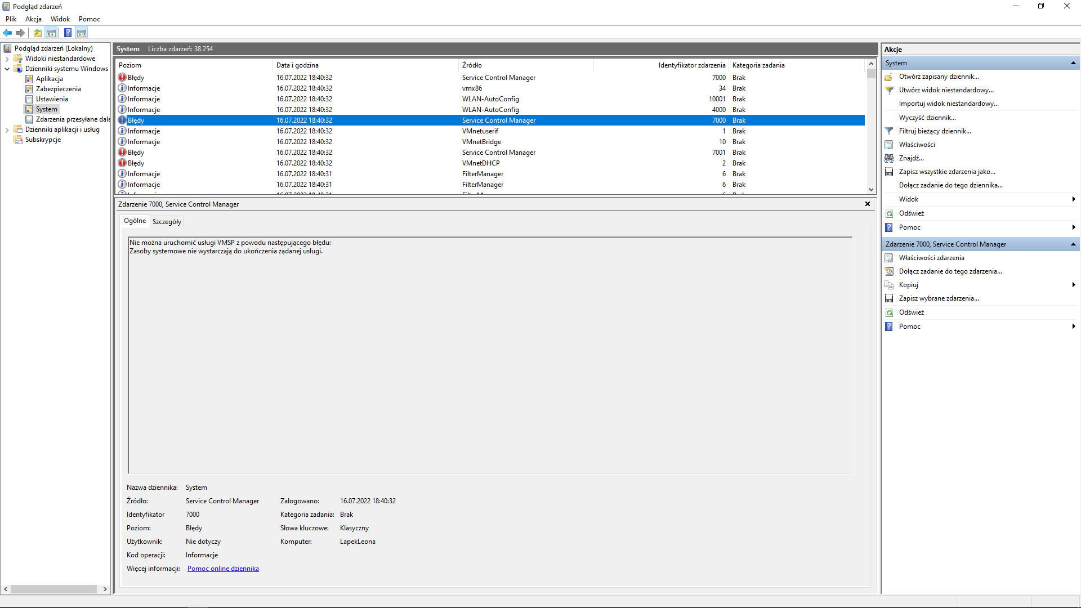1081x608 pixels.
Task: Click the event list scroll-down arrow
Action: [x=871, y=190]
